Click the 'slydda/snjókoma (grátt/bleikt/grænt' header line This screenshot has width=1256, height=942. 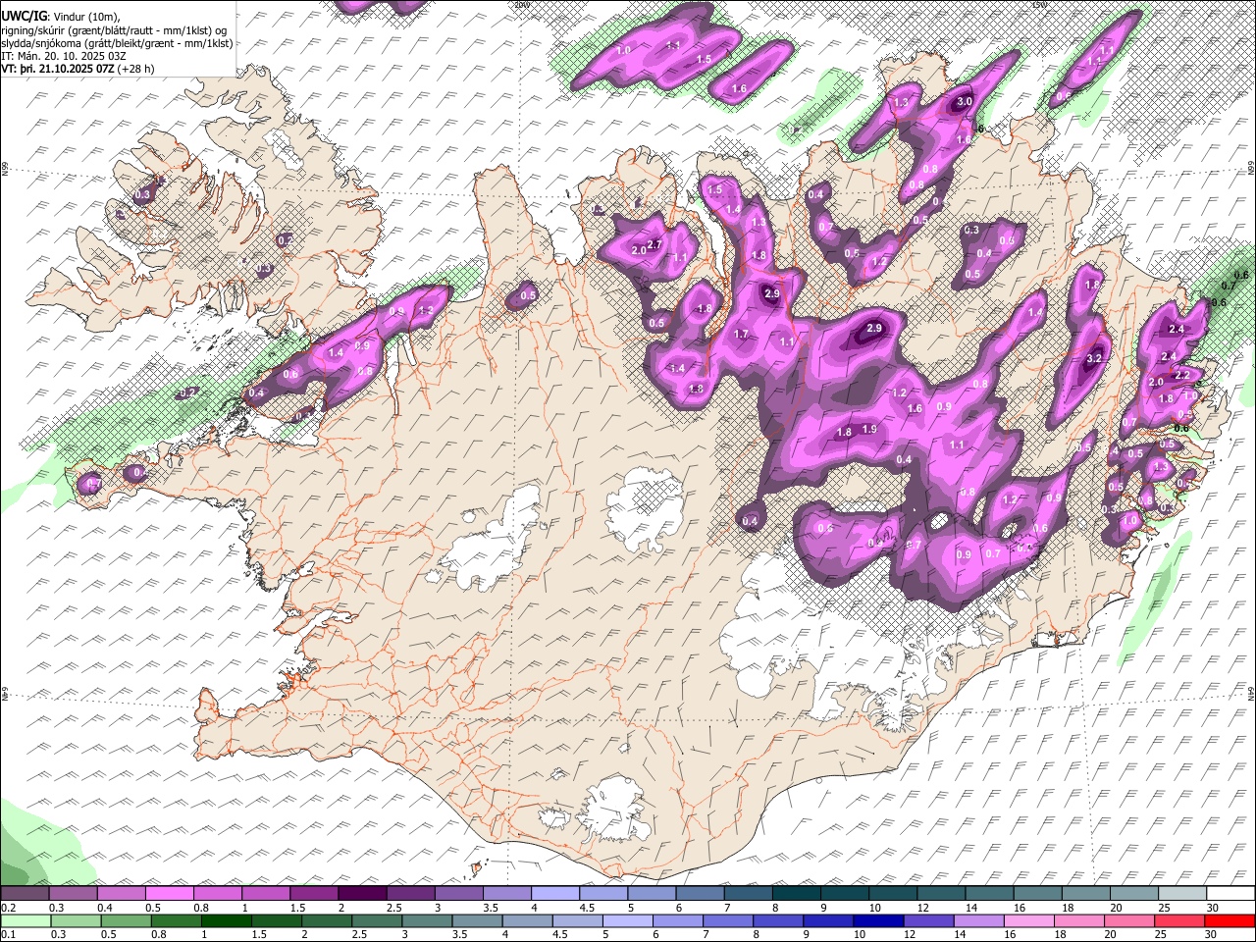pyautogui.click(x=117, y=43)
